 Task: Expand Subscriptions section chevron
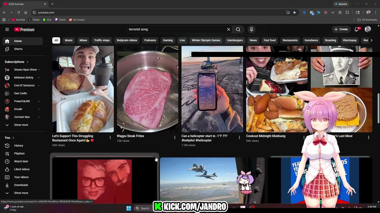(28, 62)
